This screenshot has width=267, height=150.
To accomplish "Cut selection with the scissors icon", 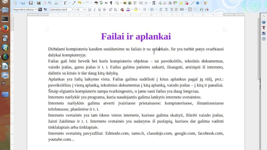I will pyautogui.click(x=56, y=3).
